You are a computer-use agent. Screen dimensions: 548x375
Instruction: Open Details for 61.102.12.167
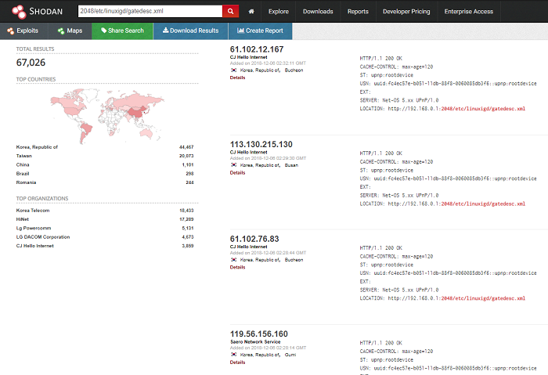pos(237,78)
